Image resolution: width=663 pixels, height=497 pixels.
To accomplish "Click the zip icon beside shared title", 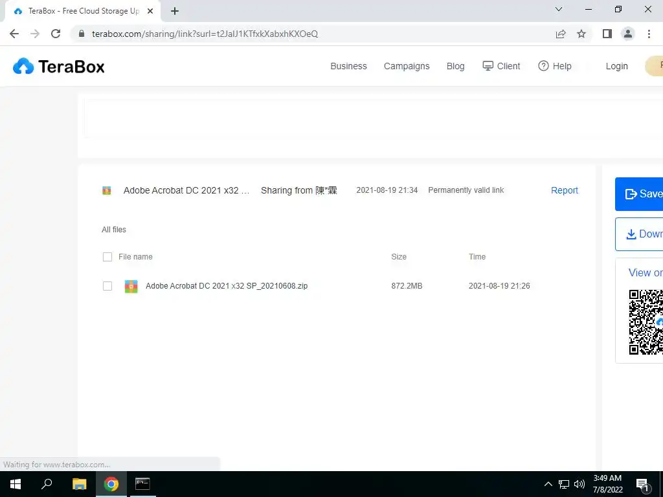I will coord(107,191).
